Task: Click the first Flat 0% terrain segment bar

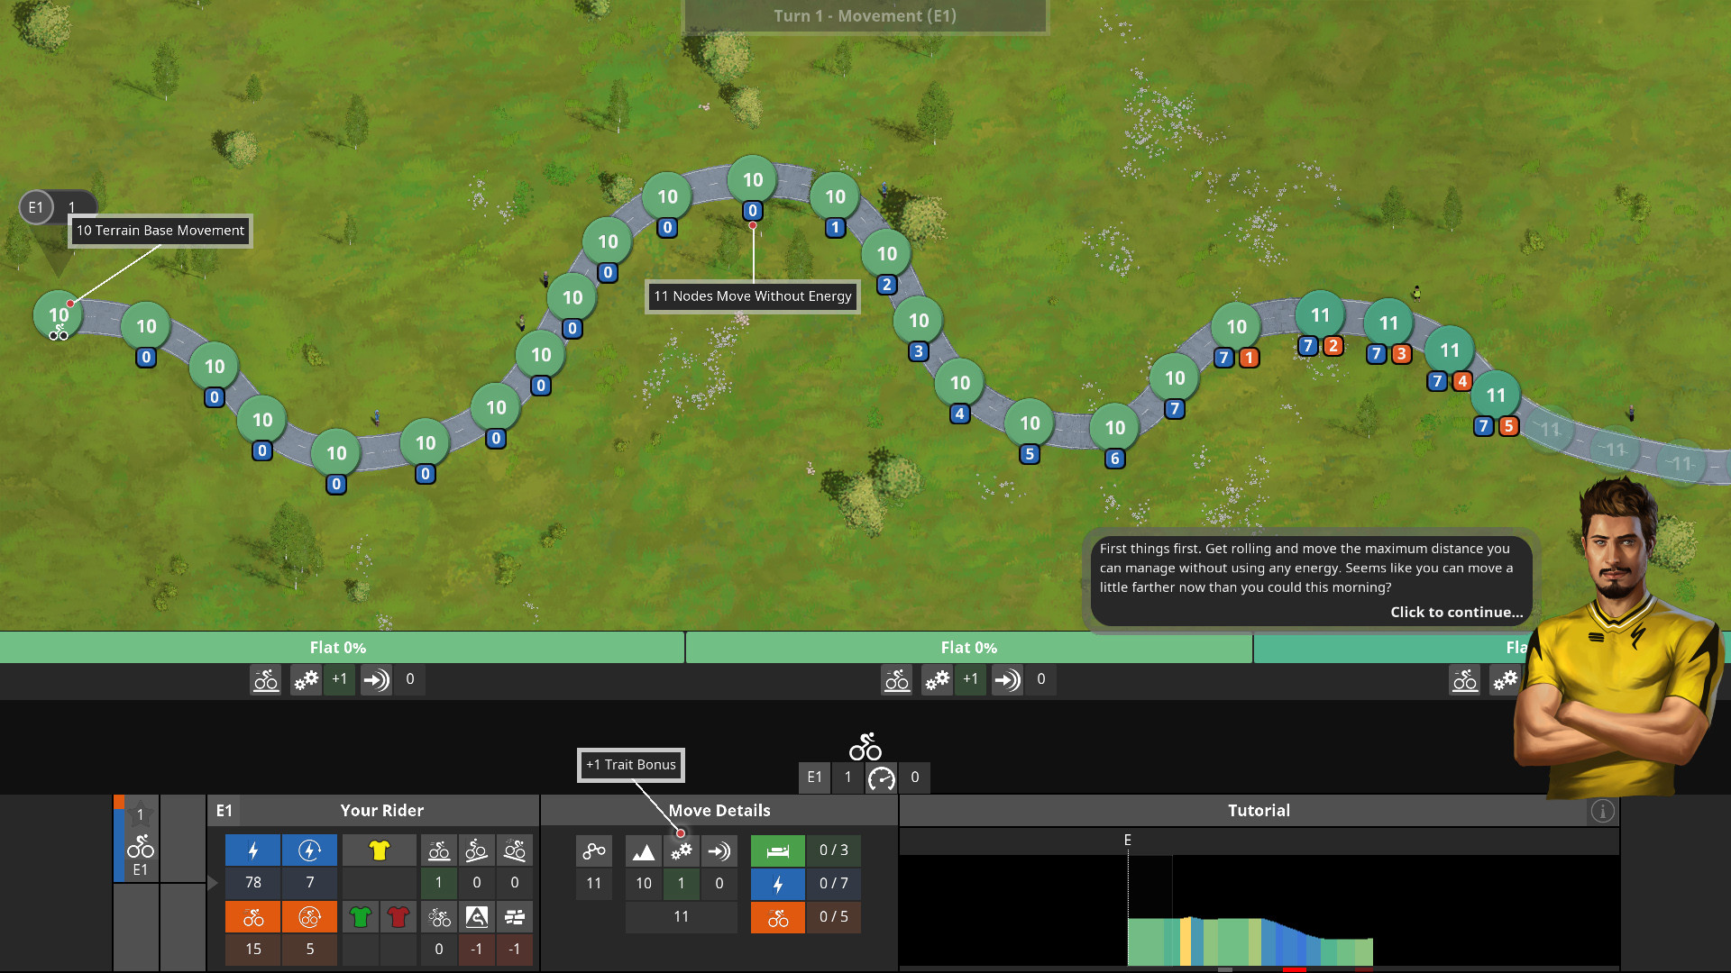Action: click(x=338, y=648)
